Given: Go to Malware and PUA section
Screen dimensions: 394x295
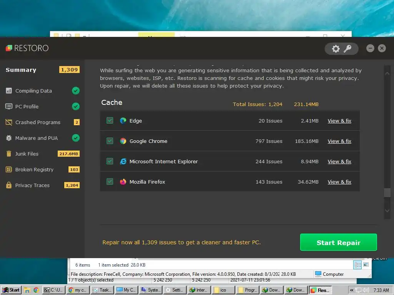Looking at the screenshot, I should (x=37, y=138).
